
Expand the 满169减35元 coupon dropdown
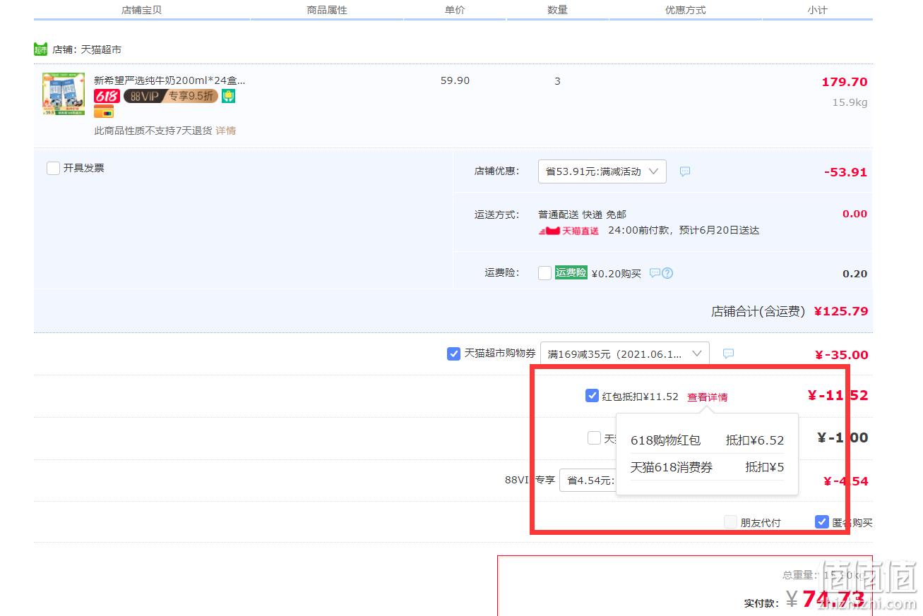[x=625, y=354]
